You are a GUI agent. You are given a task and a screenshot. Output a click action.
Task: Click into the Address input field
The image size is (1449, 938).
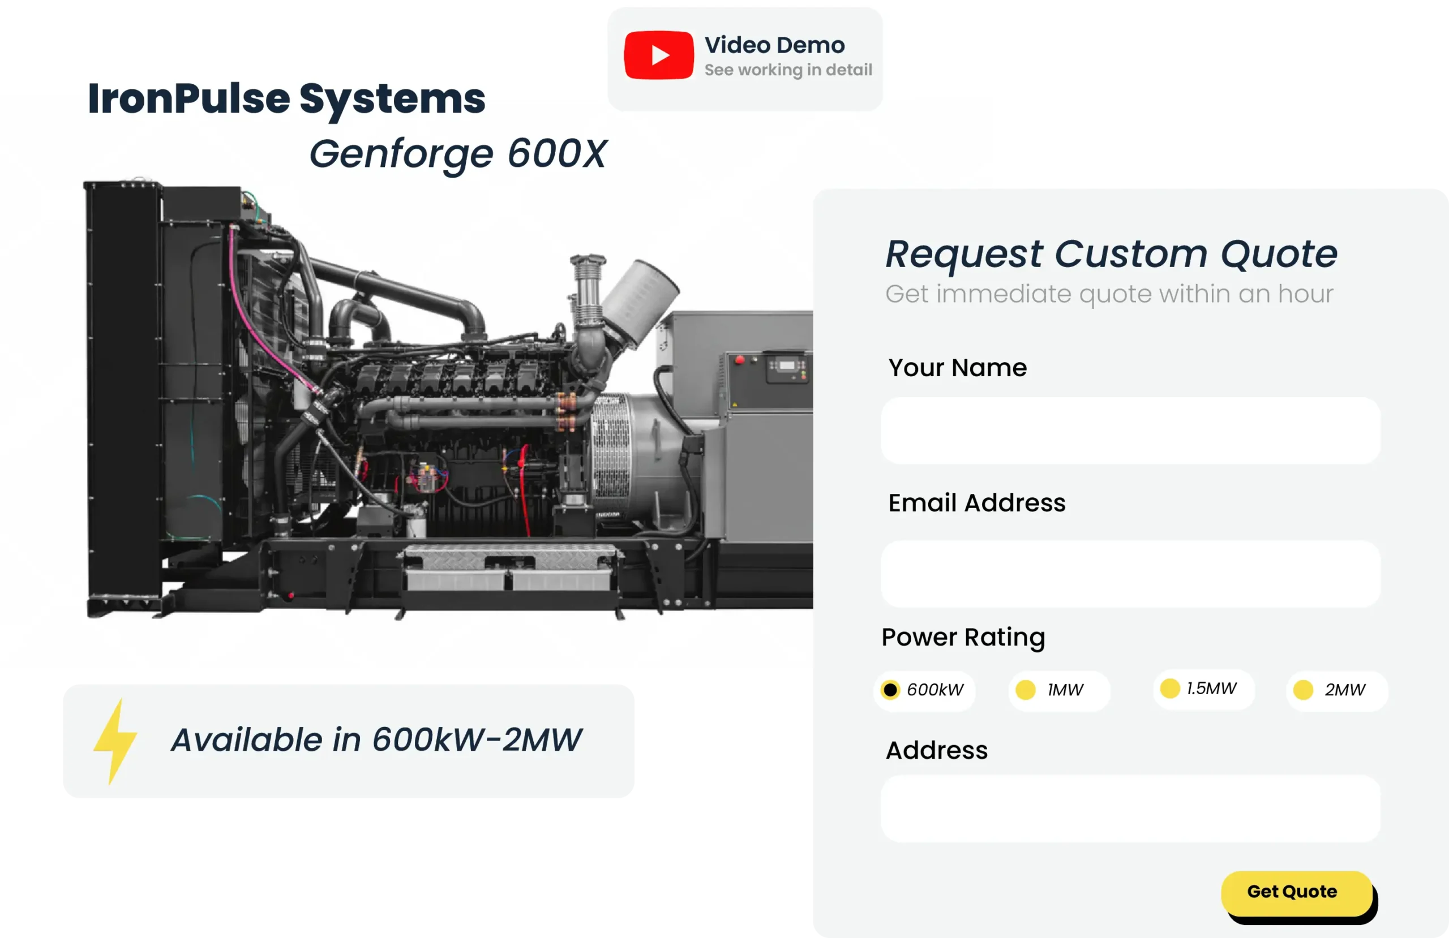point(1130,808)
